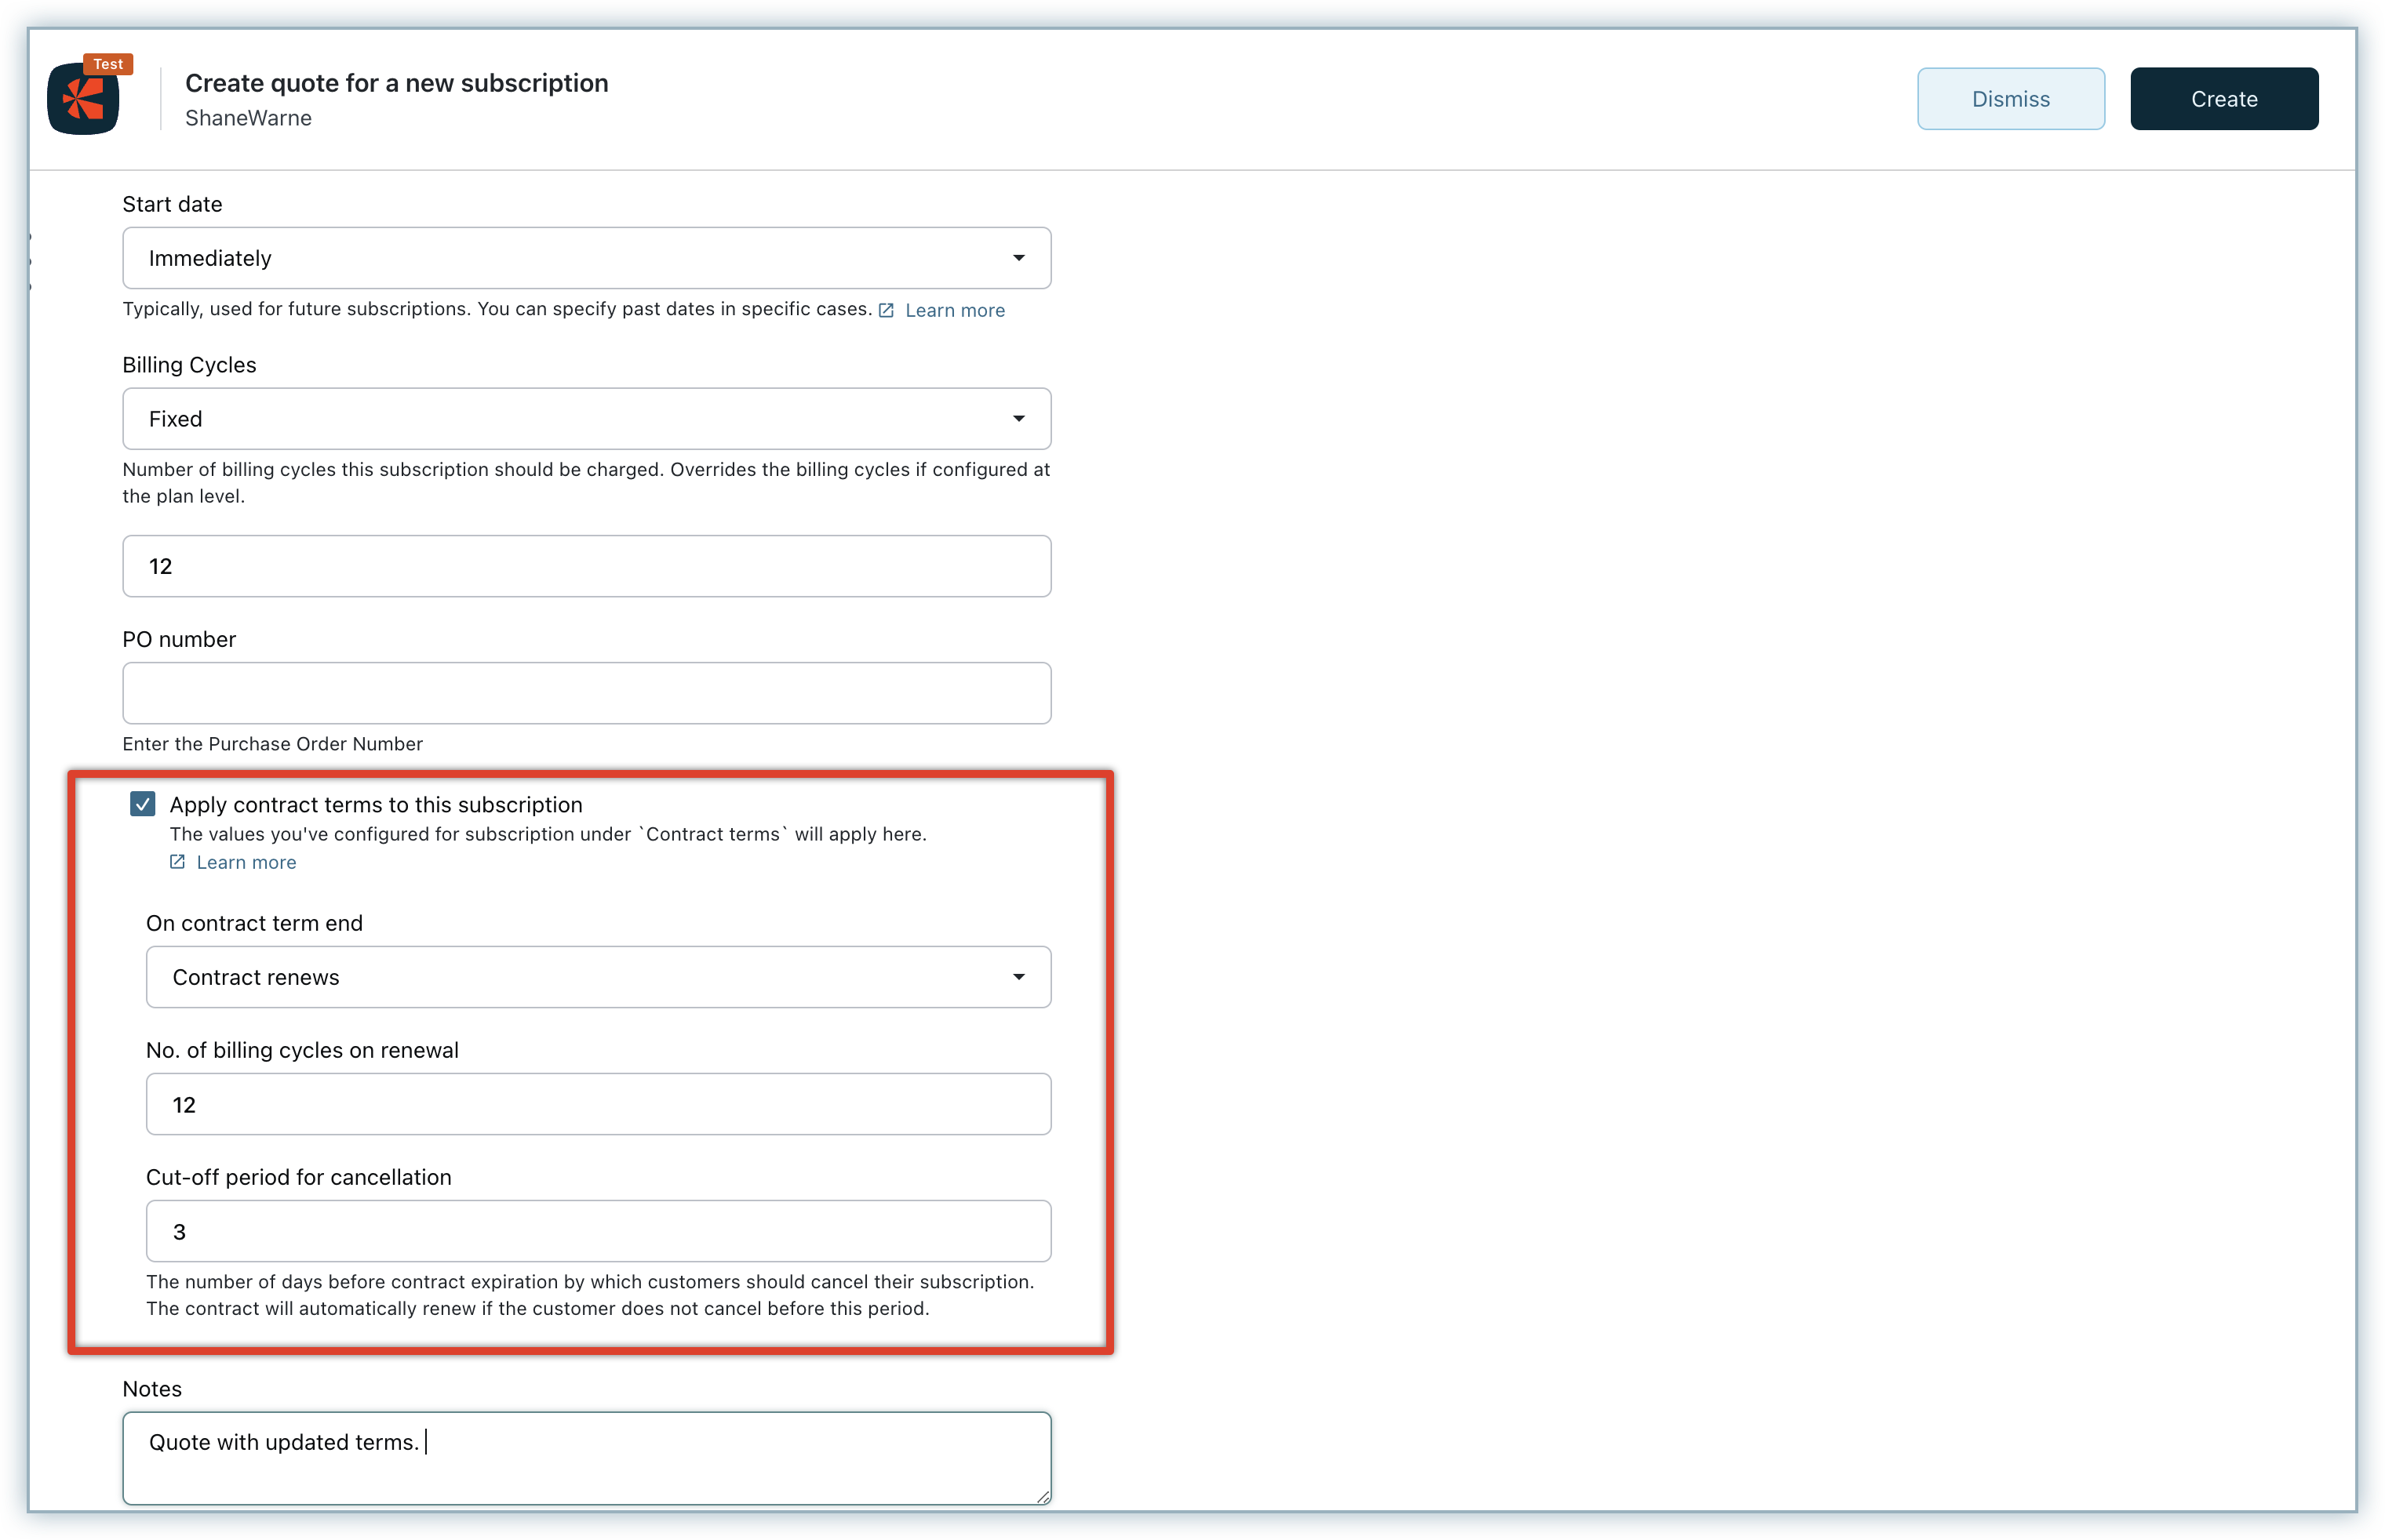The width and height of the screenshot is (2385, 1540).
Task: Click the Notes textarea resize handle
Action: pyautogui.click(x=1043, y=1496)
